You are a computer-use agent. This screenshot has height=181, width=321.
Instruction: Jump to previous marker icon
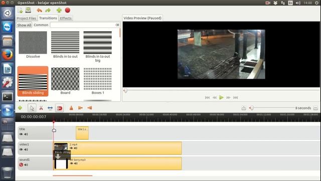tap(80, 108)
